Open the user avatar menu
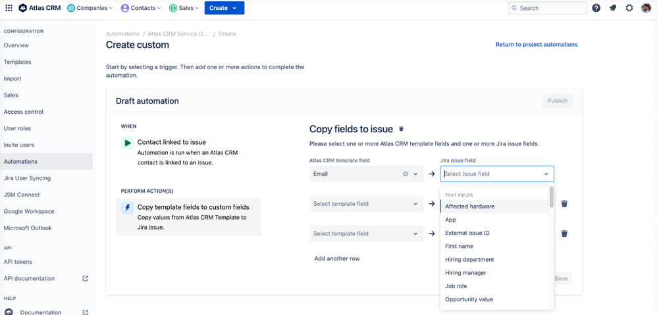The width and height of the screenshot is (657, 315). [x=646, y=8]
